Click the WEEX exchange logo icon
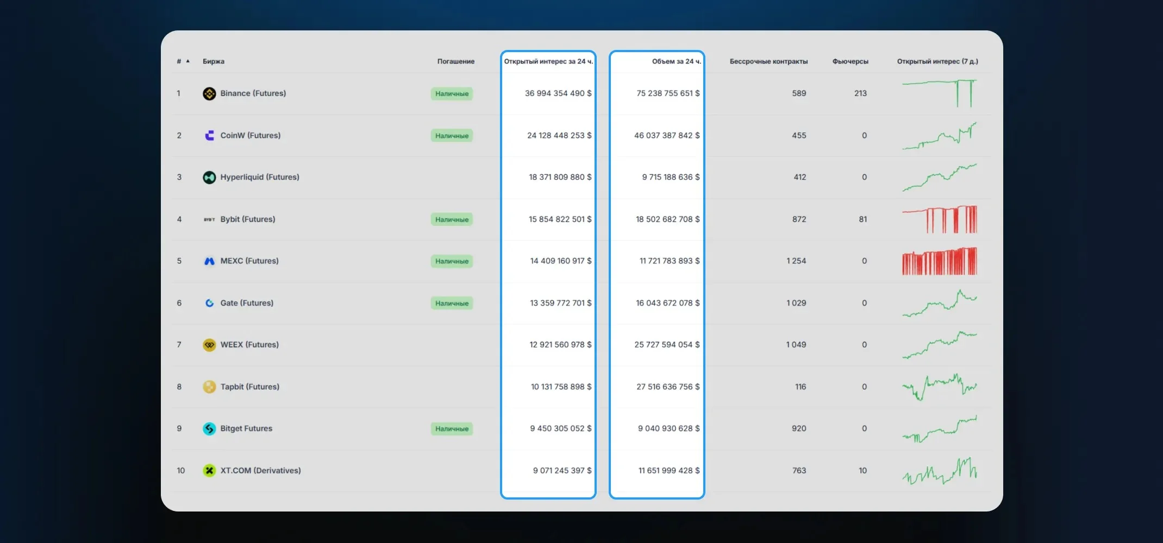1163x543 pixels. (x=209, y=345)
